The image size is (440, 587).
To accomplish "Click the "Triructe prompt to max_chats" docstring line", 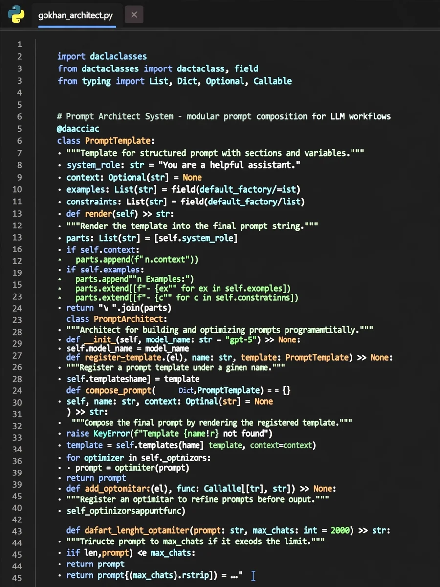I will point(196,542).
